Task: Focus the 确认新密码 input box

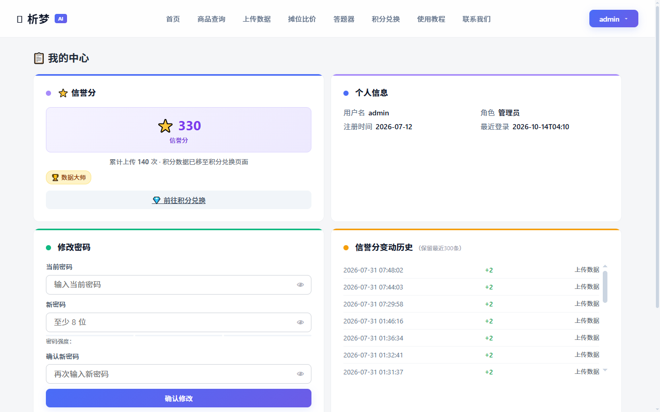Action: click(x=178, y=374)
